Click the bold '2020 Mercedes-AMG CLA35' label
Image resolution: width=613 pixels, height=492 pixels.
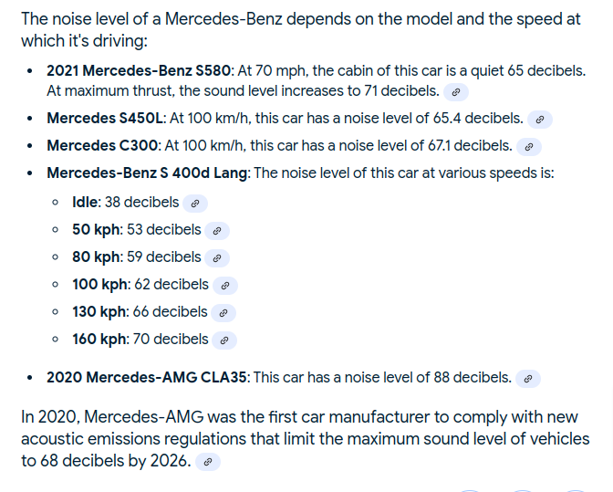[x=147, y=377]
